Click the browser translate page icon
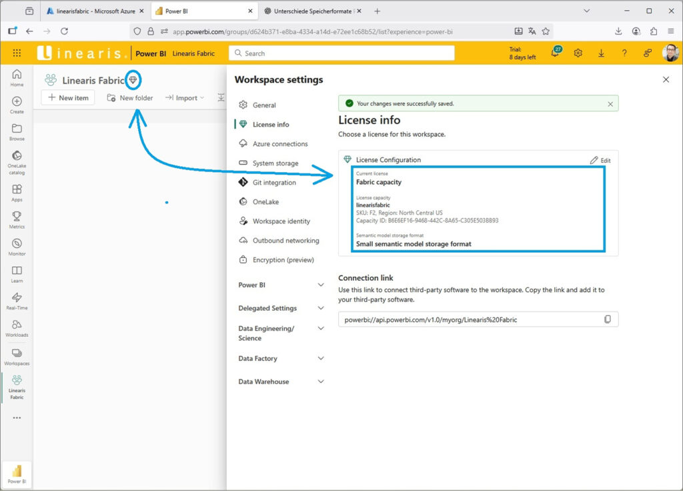 532,31
